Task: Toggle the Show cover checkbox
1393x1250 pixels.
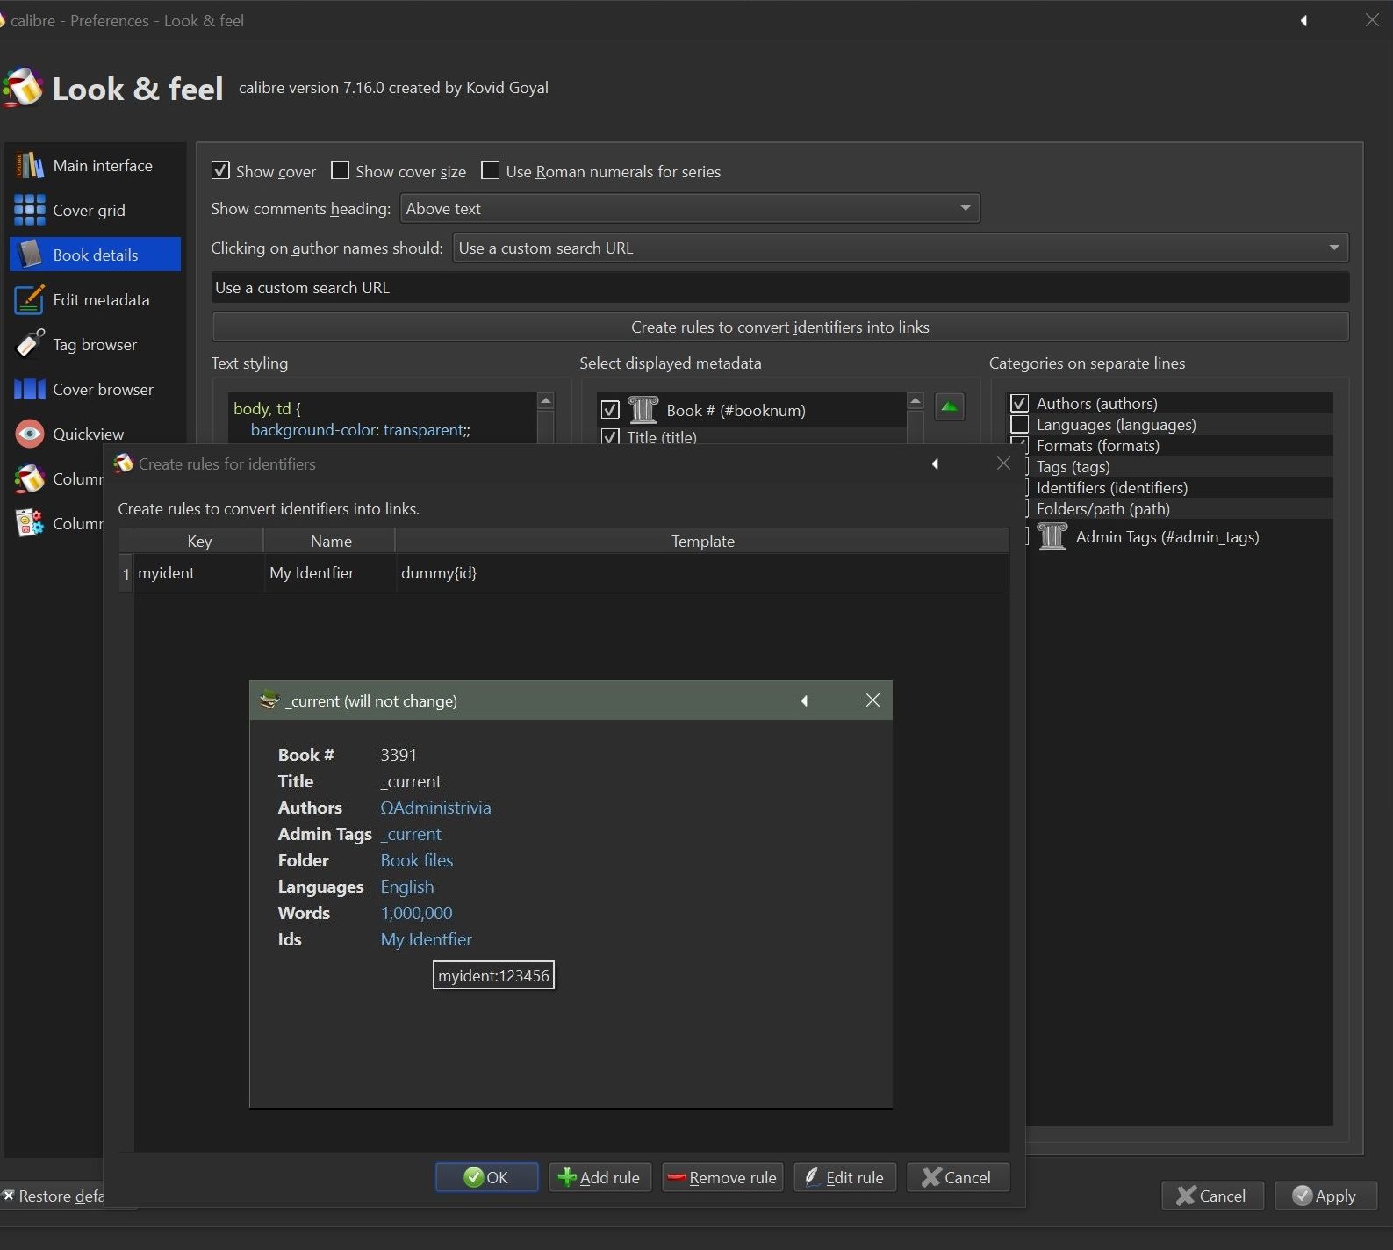Action: coord(221,170)
